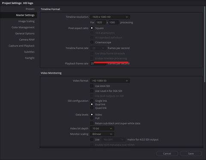Screen dimensions: 206x160
Task: Select Master Settings in the sidebar
Action: click(18, 15)
